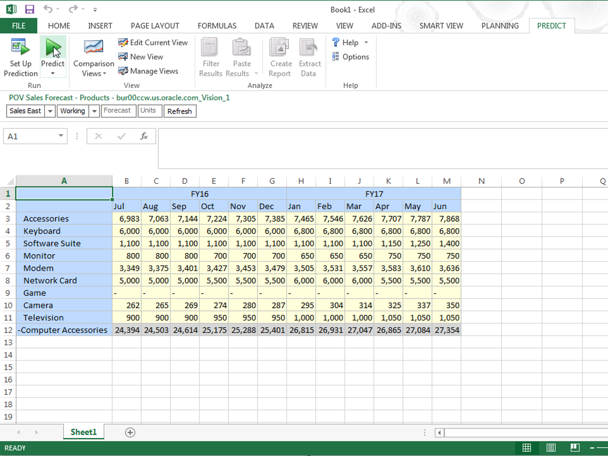Switch to the INSERT tab
608x456 pixels.
coord(100,26)
